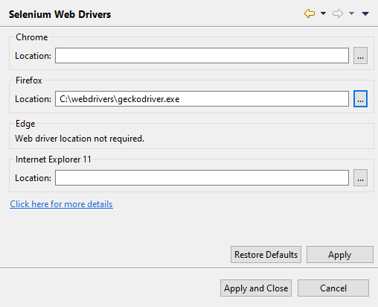The height and width of the screenshot is (307, 378).
Task: Open the forward history dropdown arrow
Action: coord(351,13)
